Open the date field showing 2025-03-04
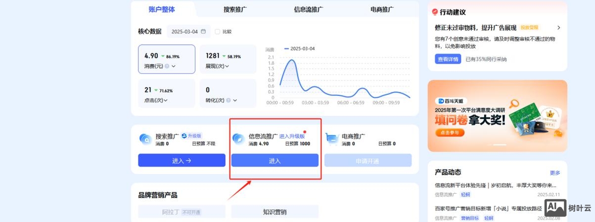This screenshot has height=222, width=595. coord(188,32)
